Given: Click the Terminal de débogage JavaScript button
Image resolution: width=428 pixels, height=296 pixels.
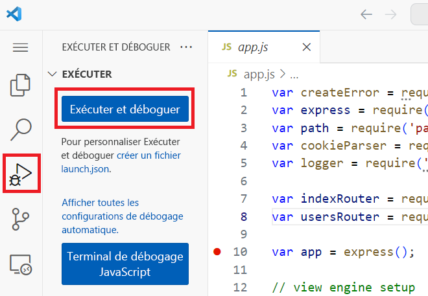Looking at the screenshot, I should point(125,264).
